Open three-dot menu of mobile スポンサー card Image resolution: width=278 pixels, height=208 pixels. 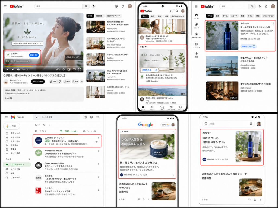184,47
